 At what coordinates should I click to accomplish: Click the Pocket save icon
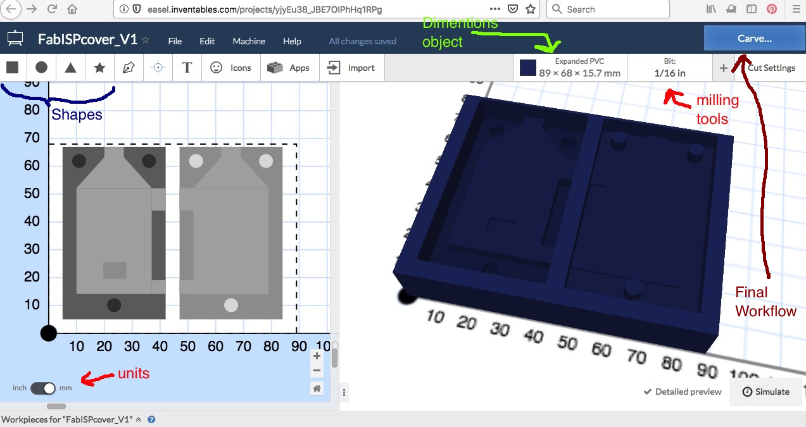pyautogui.click(x=513, y=9)
